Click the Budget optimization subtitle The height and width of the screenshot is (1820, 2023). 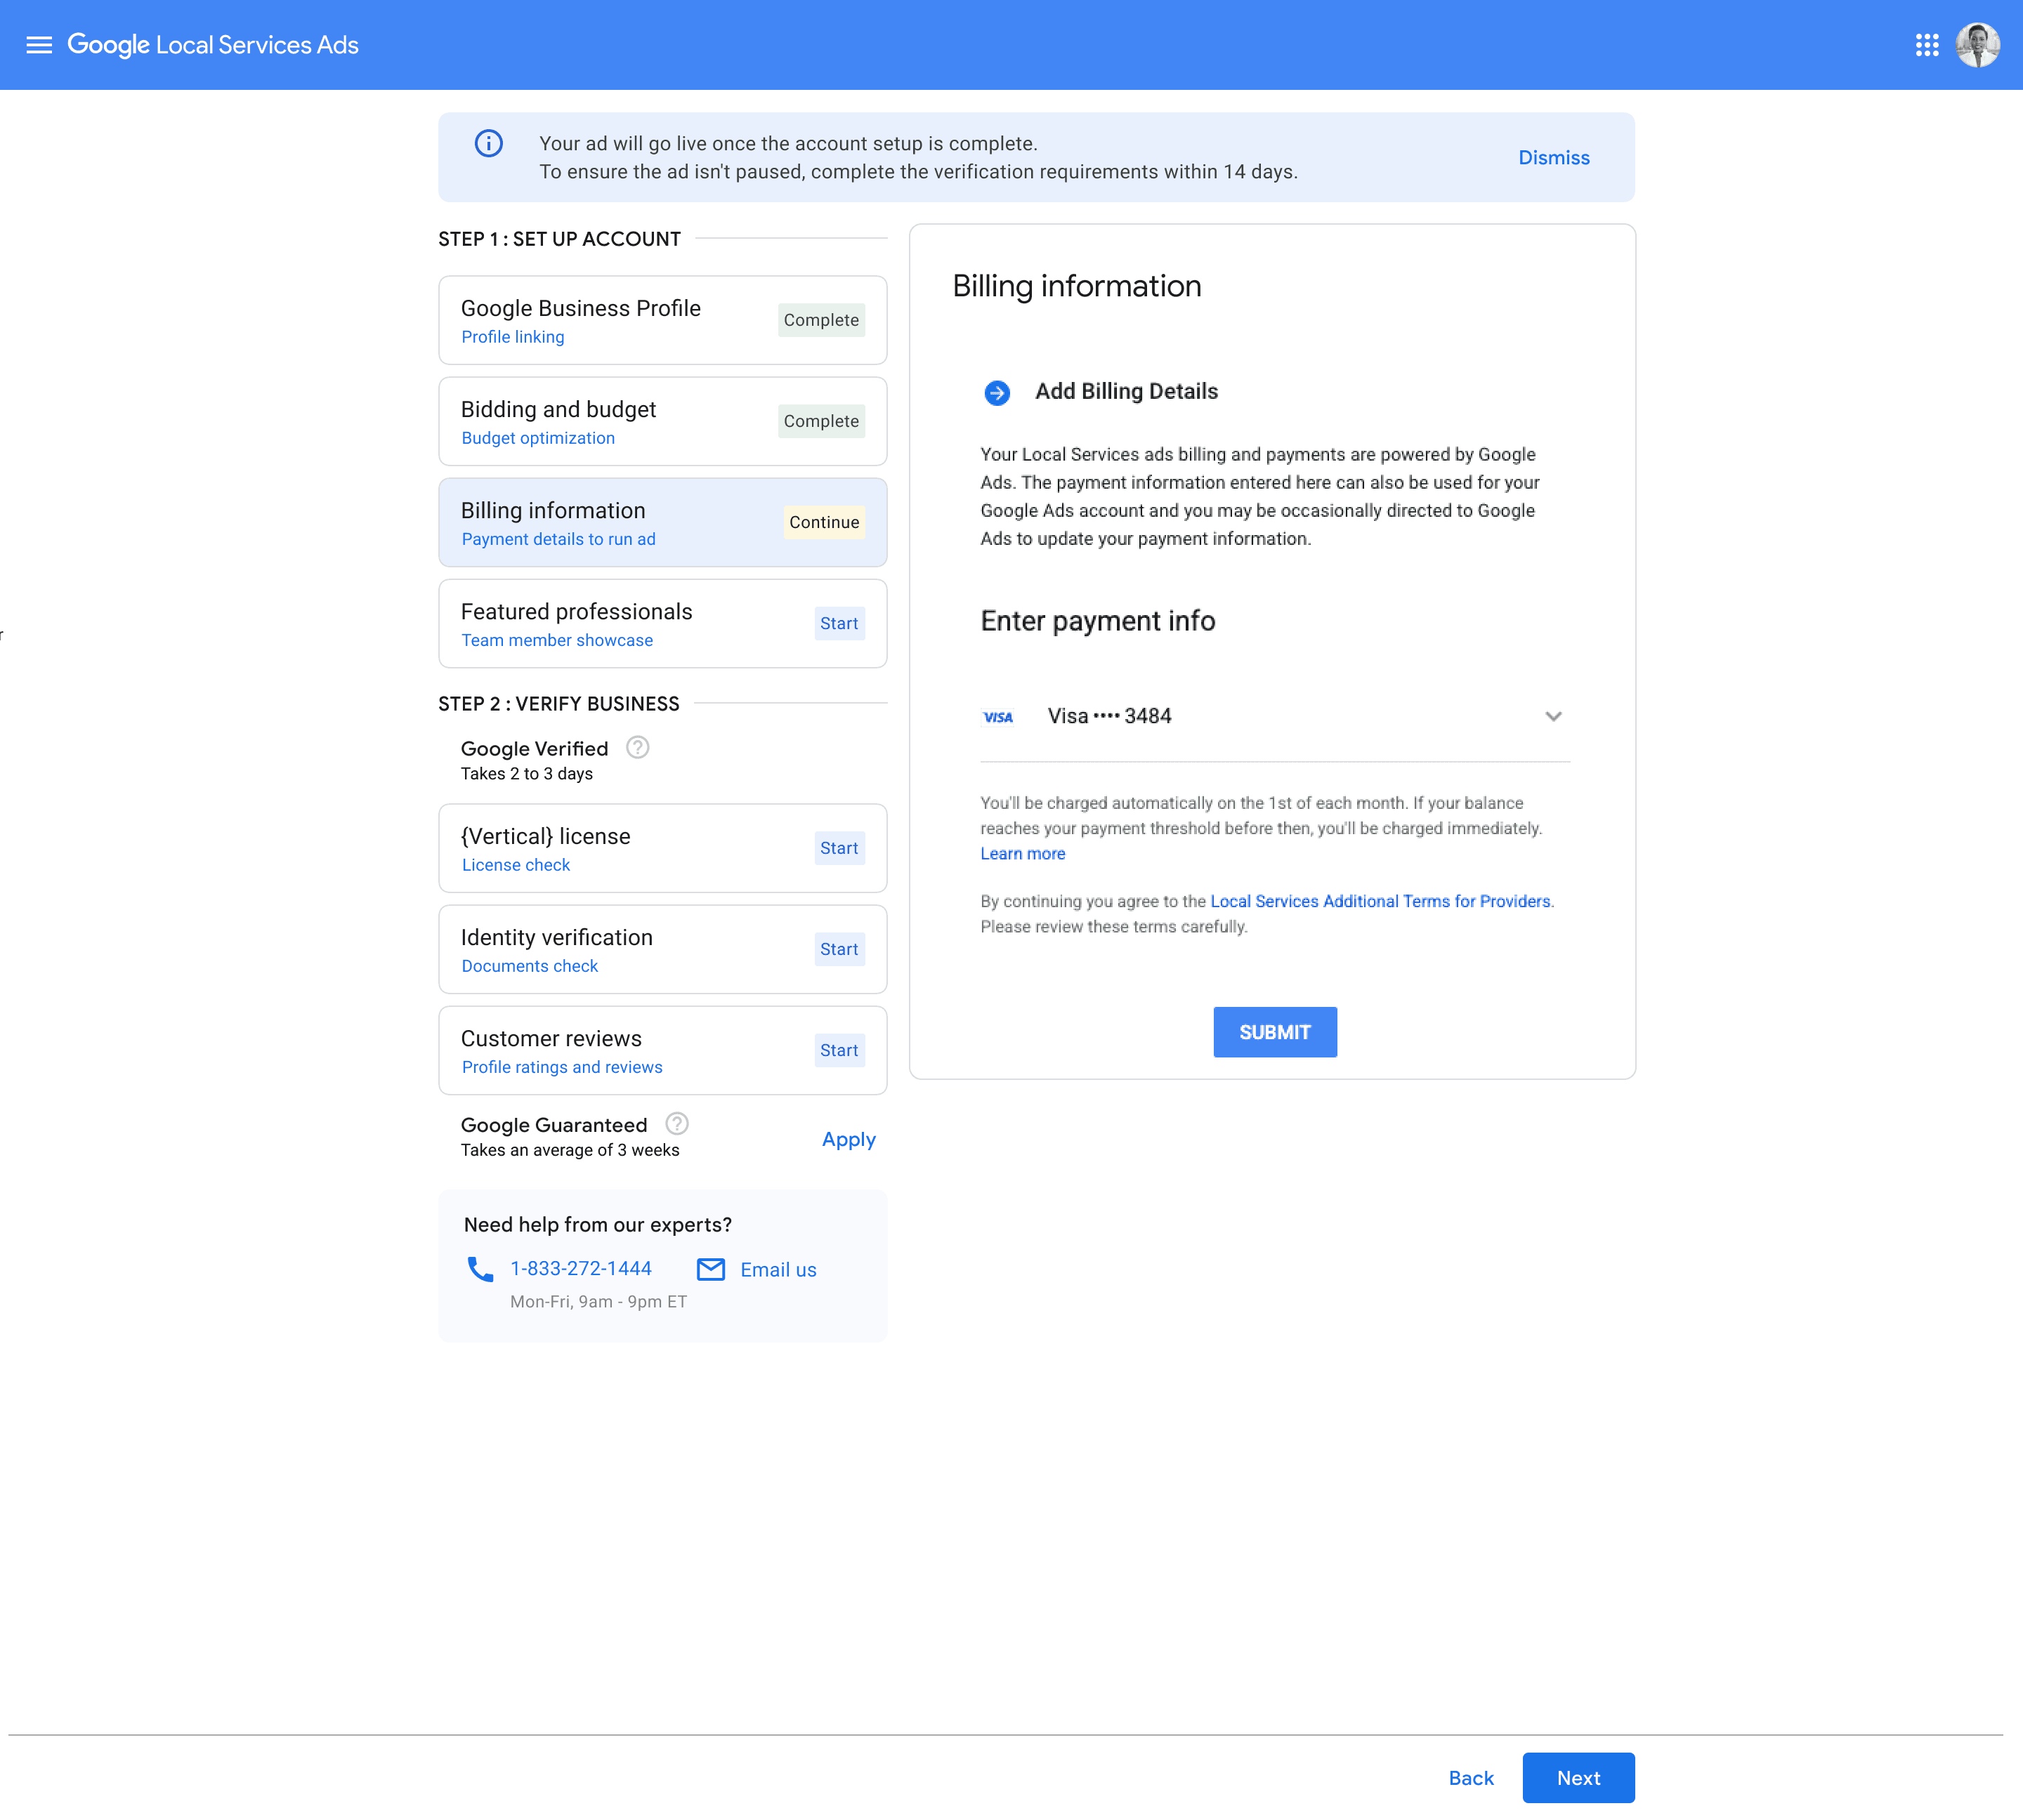[538, 438]
